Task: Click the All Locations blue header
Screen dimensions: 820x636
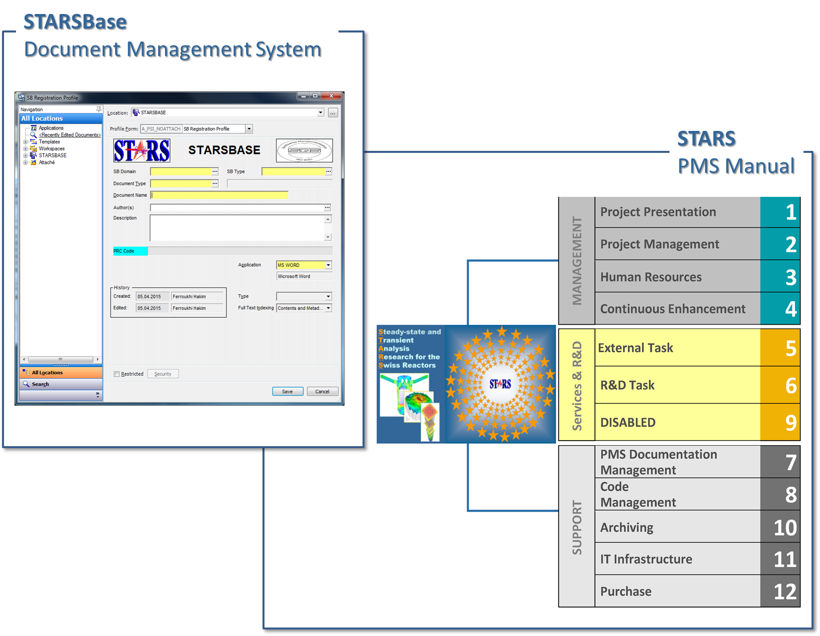Action: pyautogui.click(x=61, y=118)
